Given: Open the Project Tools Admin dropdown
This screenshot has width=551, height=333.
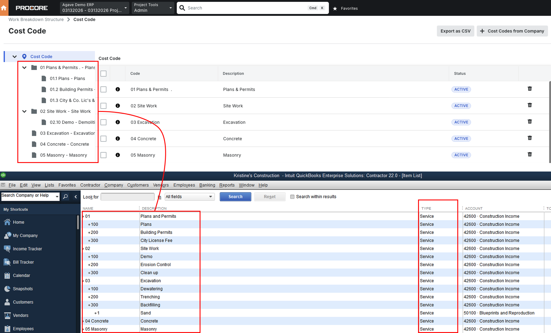Looking at the screenshot, I should pos(153,8).
